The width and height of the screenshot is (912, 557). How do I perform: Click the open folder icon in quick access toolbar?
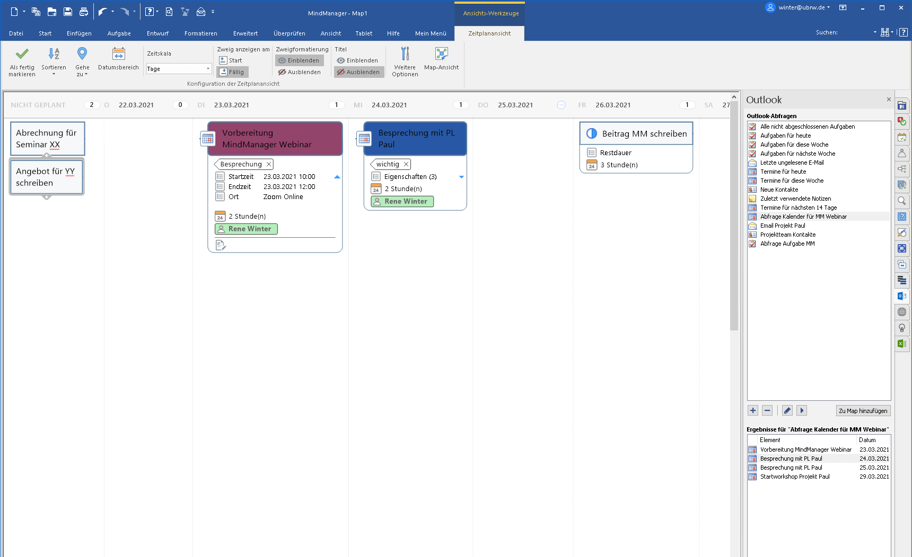click(x=51, y=12)
